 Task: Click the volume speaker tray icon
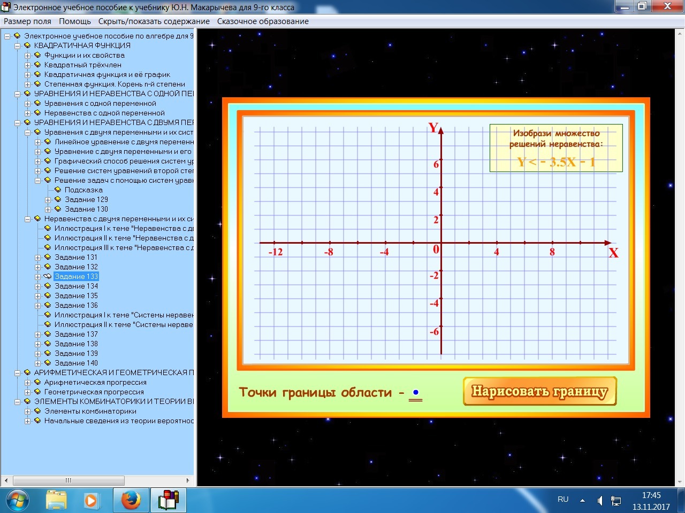pos(600,501)
